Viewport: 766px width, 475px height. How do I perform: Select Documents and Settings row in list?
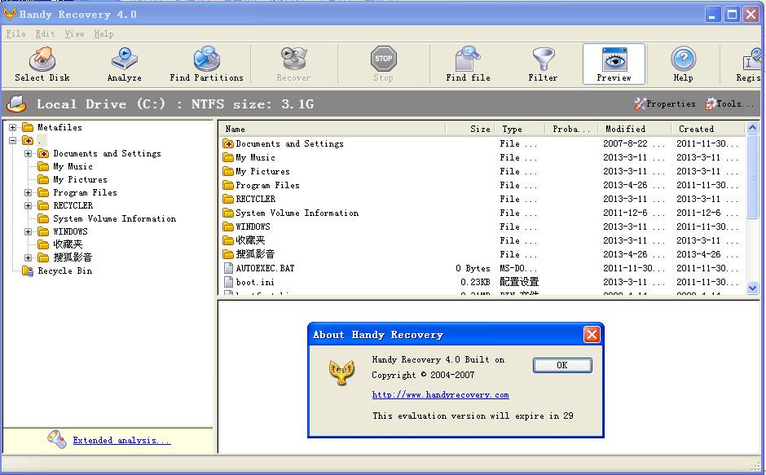482,143
